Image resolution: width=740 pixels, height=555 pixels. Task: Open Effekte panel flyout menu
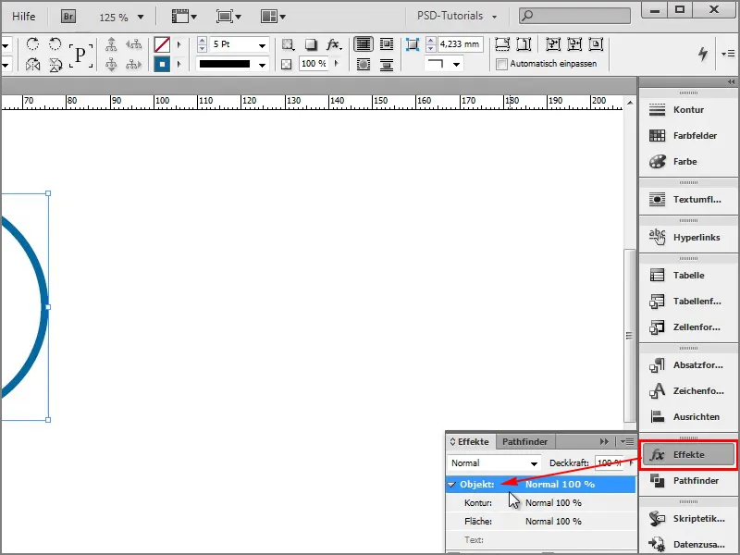pyautogui.click(x=627, y=442)
